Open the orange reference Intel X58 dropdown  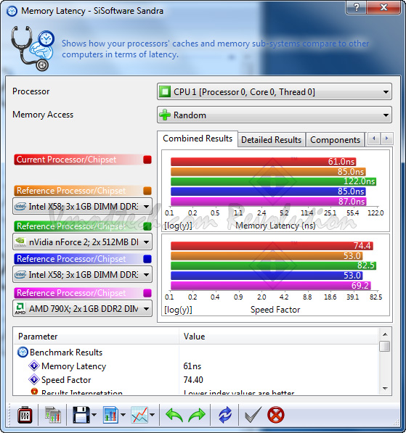pos(82,206)
